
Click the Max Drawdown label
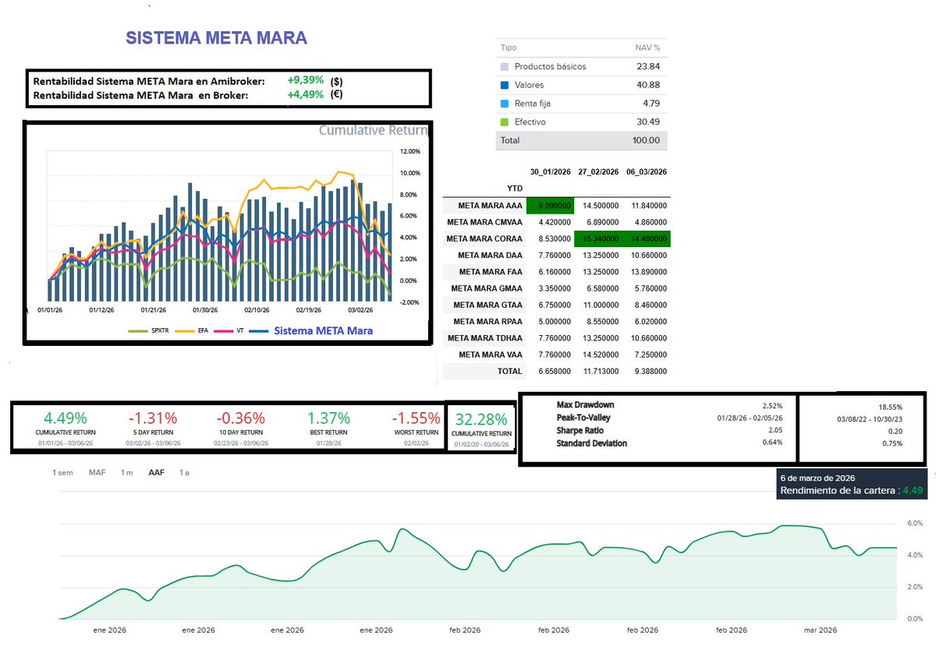[x=587, y=405]
